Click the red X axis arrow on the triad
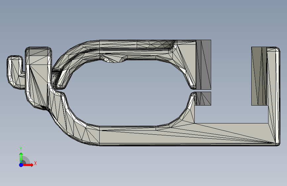Image resolution: width=287 pixels, height=186 pixels. pos(28,165)
